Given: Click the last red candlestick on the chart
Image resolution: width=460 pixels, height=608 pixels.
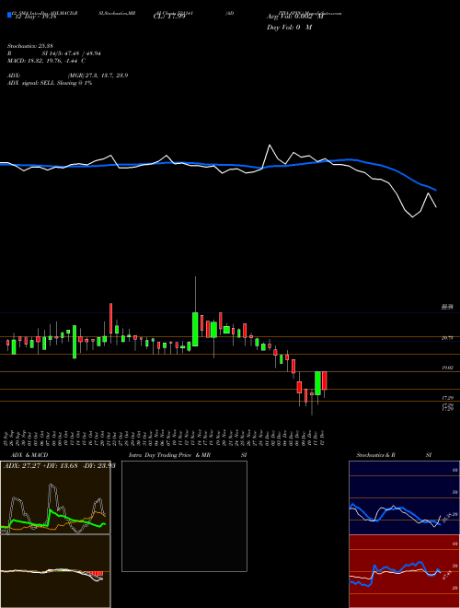Looking at the screenshot, I should tap(325, 380).
